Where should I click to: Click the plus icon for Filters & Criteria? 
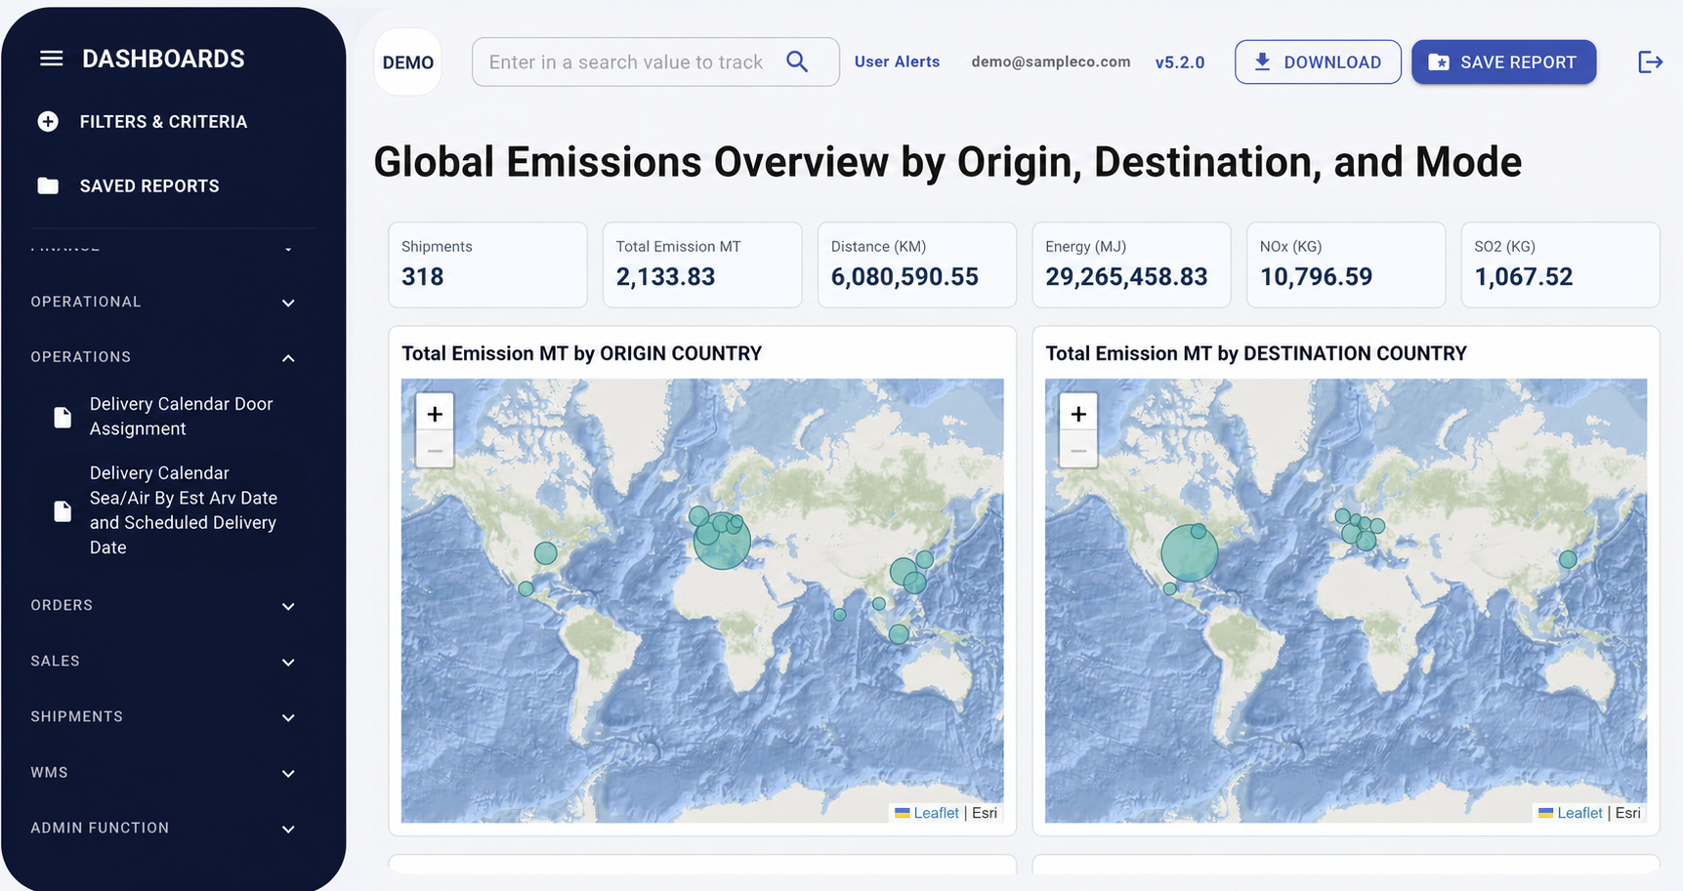(x=48, y=121)
